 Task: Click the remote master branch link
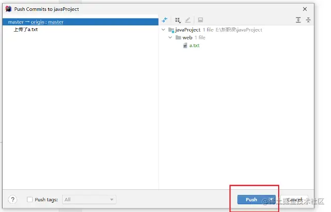point(55,22)
